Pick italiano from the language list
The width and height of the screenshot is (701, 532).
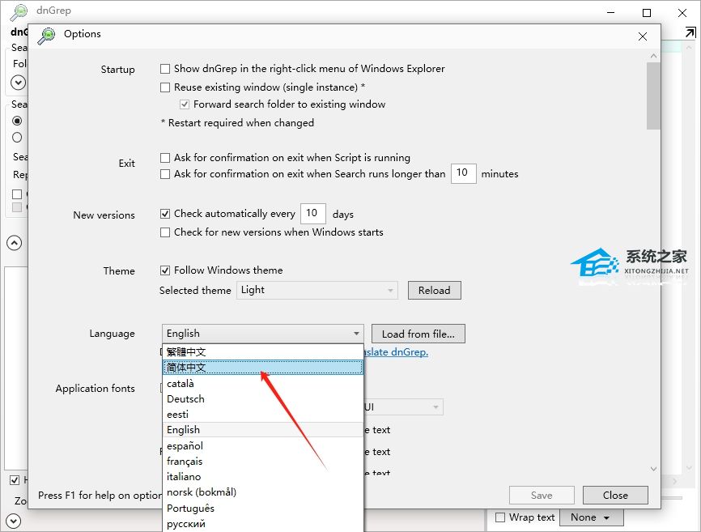click(262, 477)
